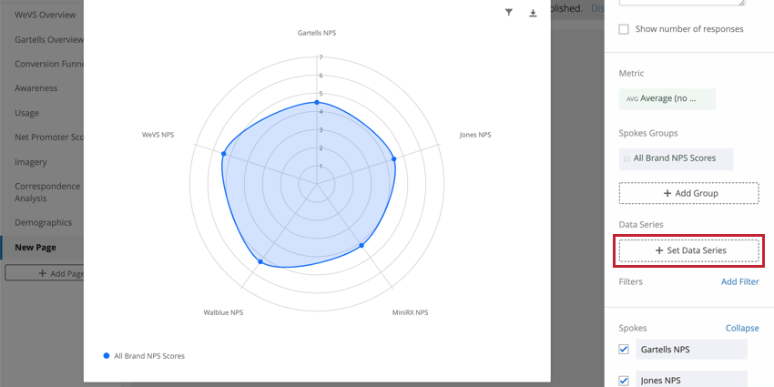Select the MiniRX NPS data point on chart
774x387 pixels.
pos(362,245)
